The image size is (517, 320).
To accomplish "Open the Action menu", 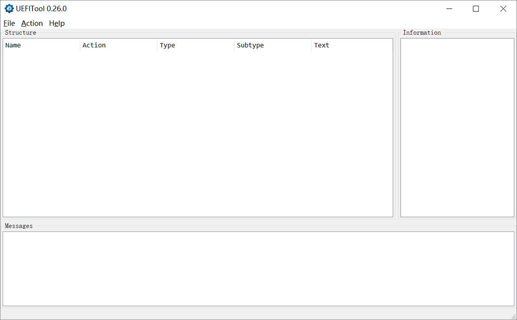I will point(32,23).
